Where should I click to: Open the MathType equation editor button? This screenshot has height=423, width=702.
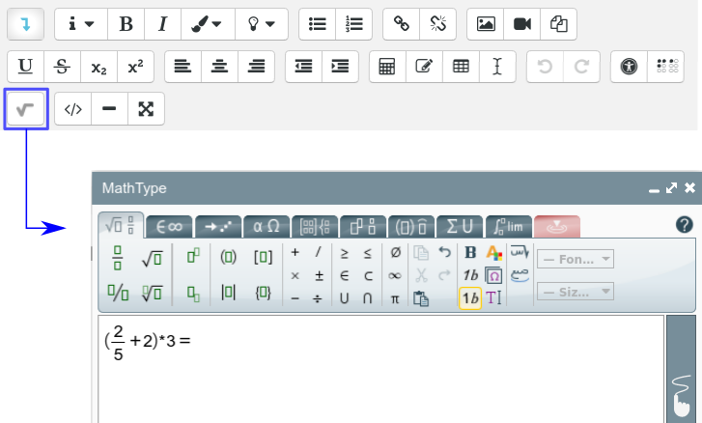[26, 109]
